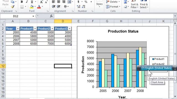This screenshot has height=99, width=177.
Task: Open the Product3 filter dropdown
Action: (x=70, y=29)
